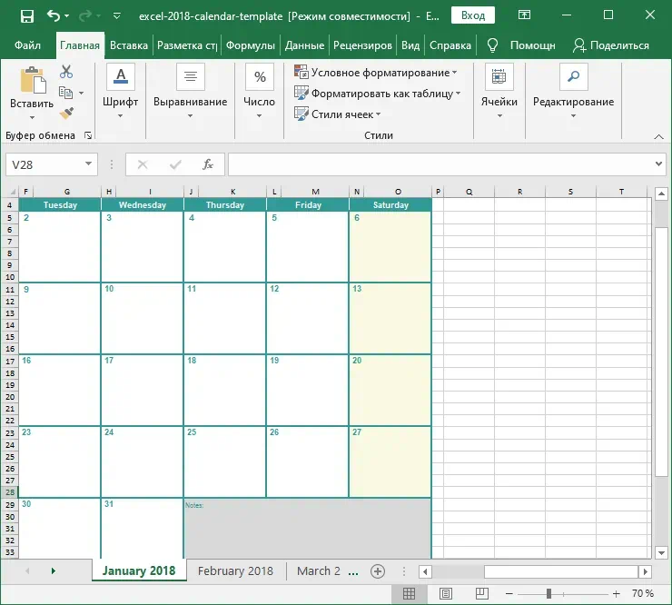Expand the Вставить paste options arrow
Image resolution: width=672 pixels, height=605 pixels.
click(32, 117)
